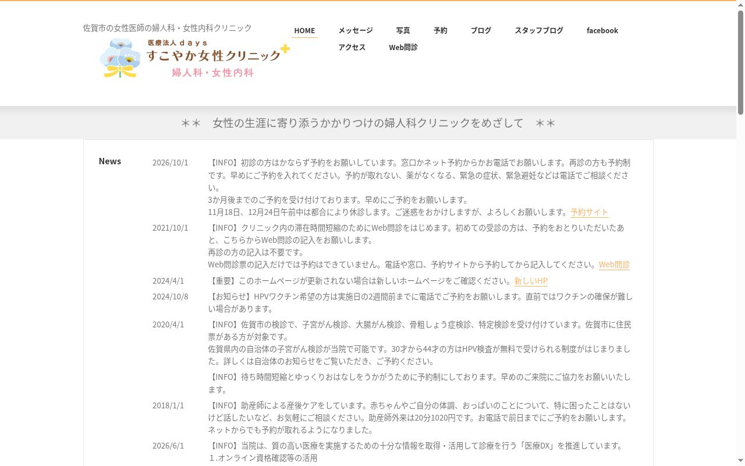745x466 pixels.
Task: Click the 【INFO】助産師による産後ケア notice text
Action: point(419,418)
